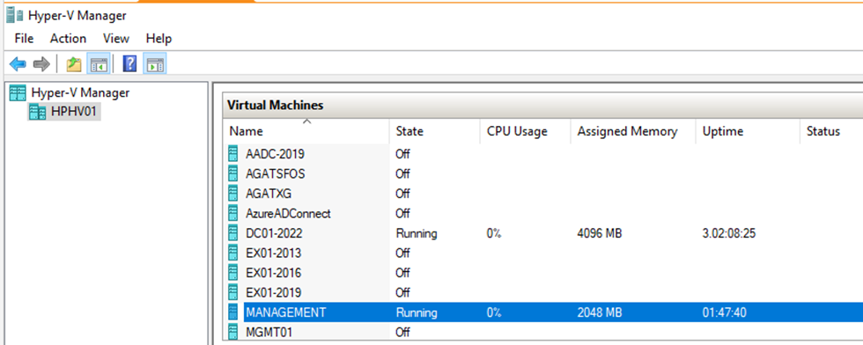Click the blue Back arrow icon
The width and height of the screenshot is (863, 345).
[x=18, y=64]
